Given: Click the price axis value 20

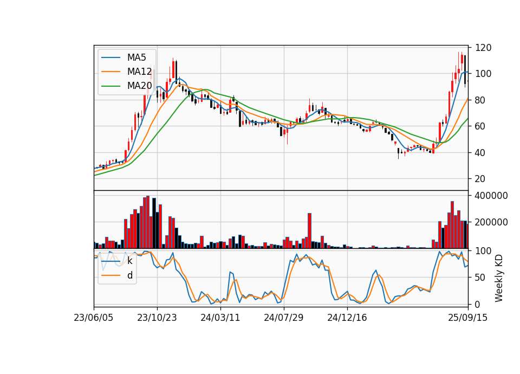Looking at the screenshot, I should tap(480, 179).
